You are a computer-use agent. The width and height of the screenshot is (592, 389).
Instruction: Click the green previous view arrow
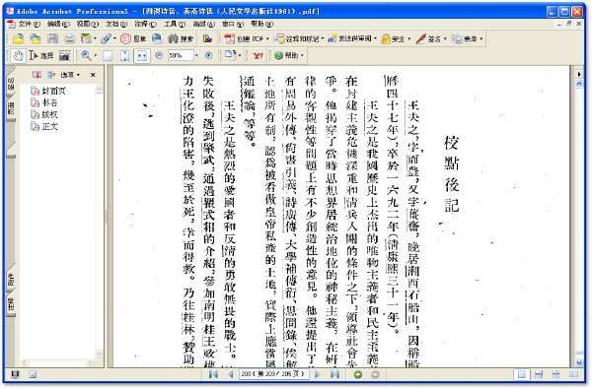(x=357, y=374)
